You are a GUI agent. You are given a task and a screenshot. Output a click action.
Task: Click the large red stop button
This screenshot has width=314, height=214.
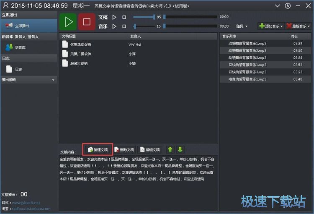click(x=87, y=22)
